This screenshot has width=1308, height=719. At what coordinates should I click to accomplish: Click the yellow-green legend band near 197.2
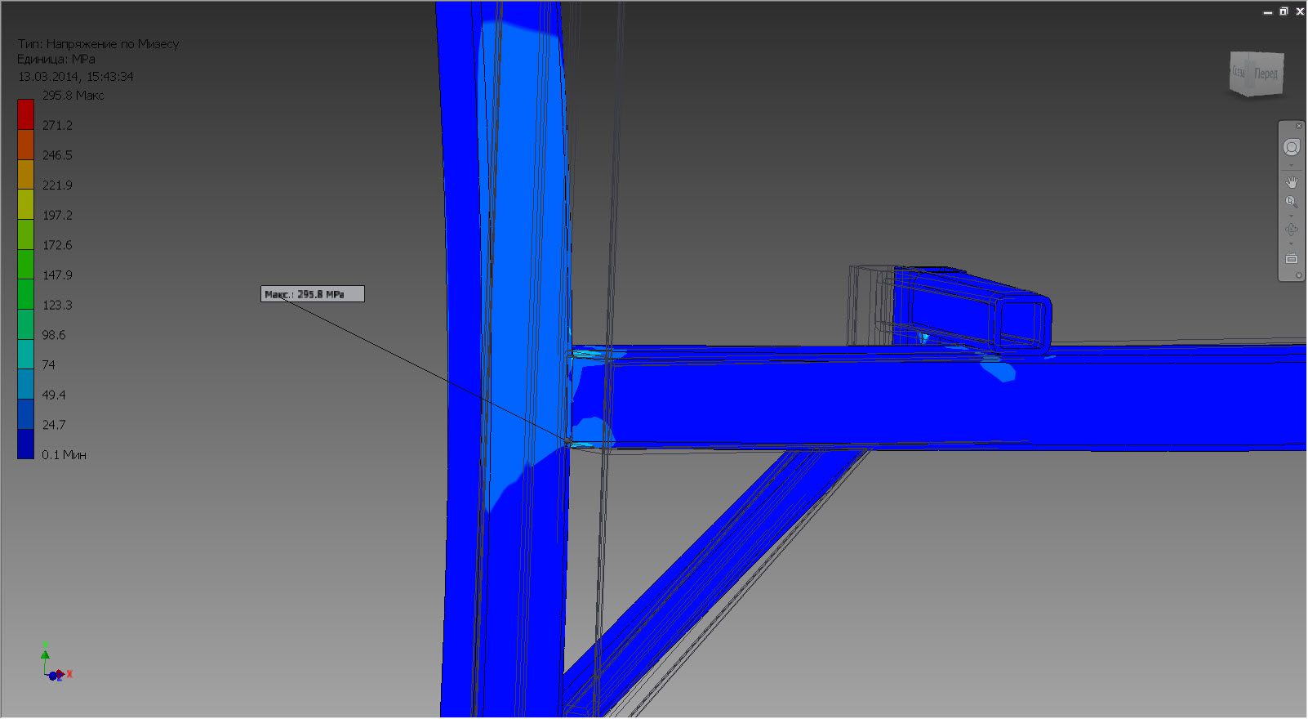(25, 204)
